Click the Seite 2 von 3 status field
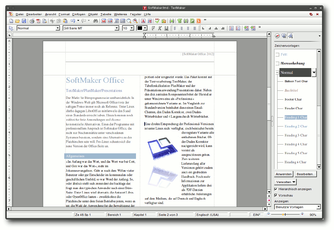 tap(175, 215)
